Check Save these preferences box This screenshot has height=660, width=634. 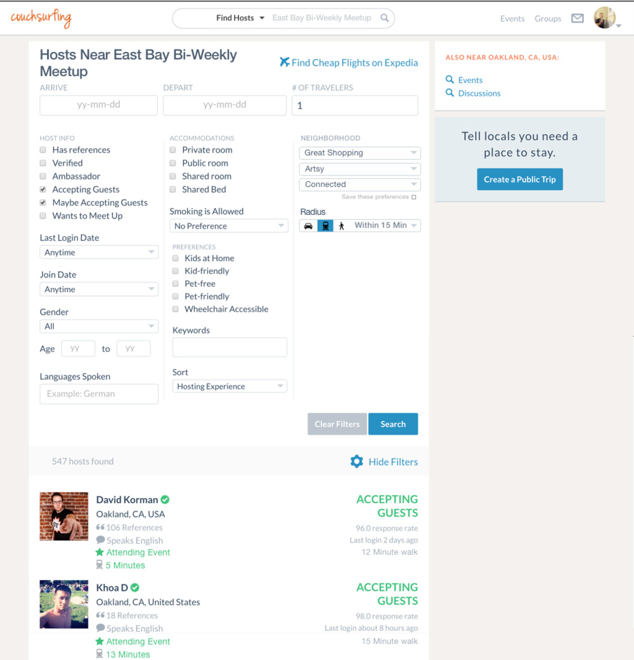414,197
